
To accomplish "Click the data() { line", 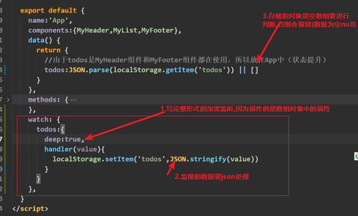I will coord(44,40).
